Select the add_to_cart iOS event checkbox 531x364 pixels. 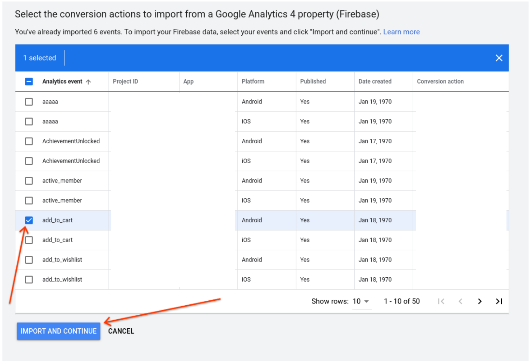29,240
